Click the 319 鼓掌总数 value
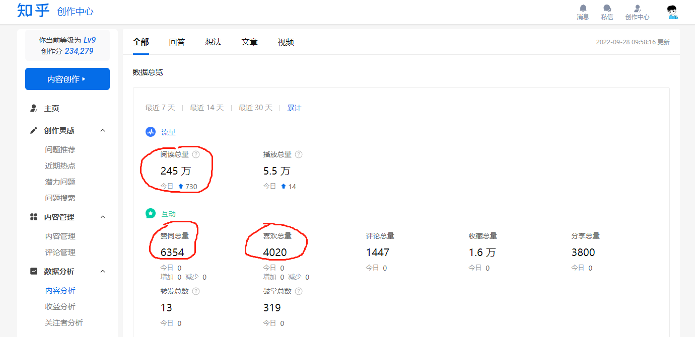 point(272,307)
